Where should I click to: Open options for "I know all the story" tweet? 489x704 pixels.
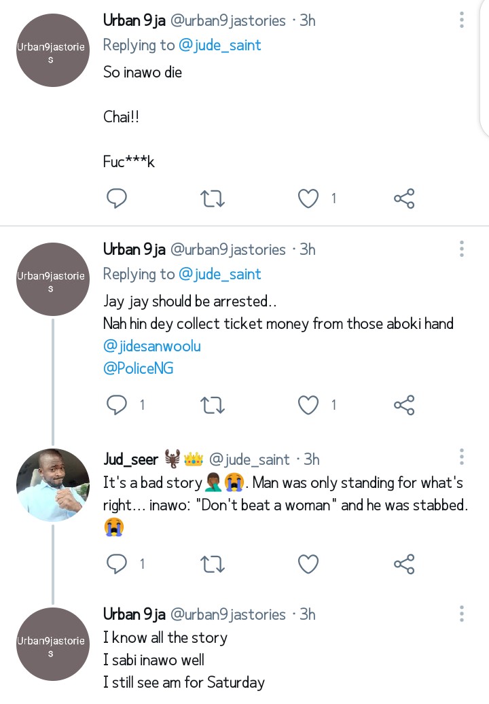click(x=462, y=614)
